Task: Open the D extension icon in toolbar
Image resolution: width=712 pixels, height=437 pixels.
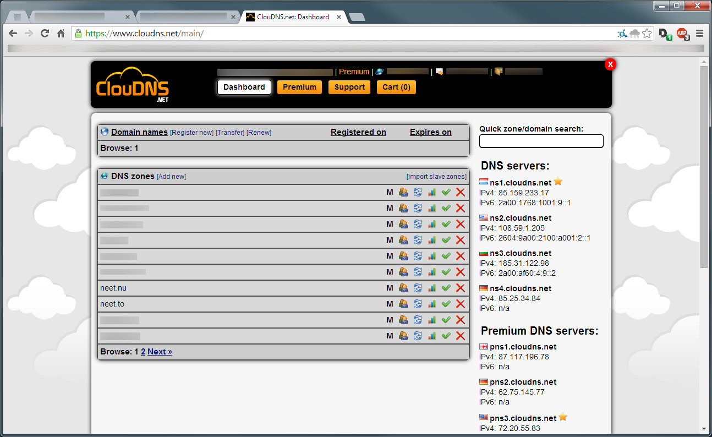Action: pyautogui.click(x=665, y=34)
